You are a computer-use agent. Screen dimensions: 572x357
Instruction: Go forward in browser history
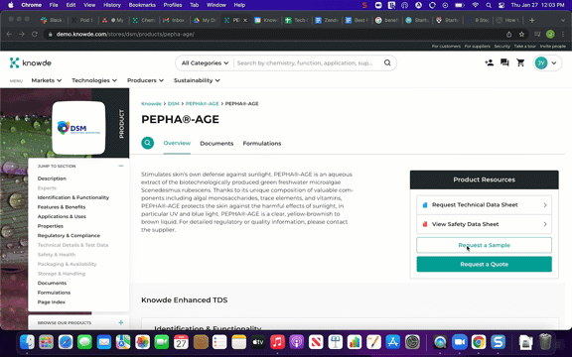(22, 34)
